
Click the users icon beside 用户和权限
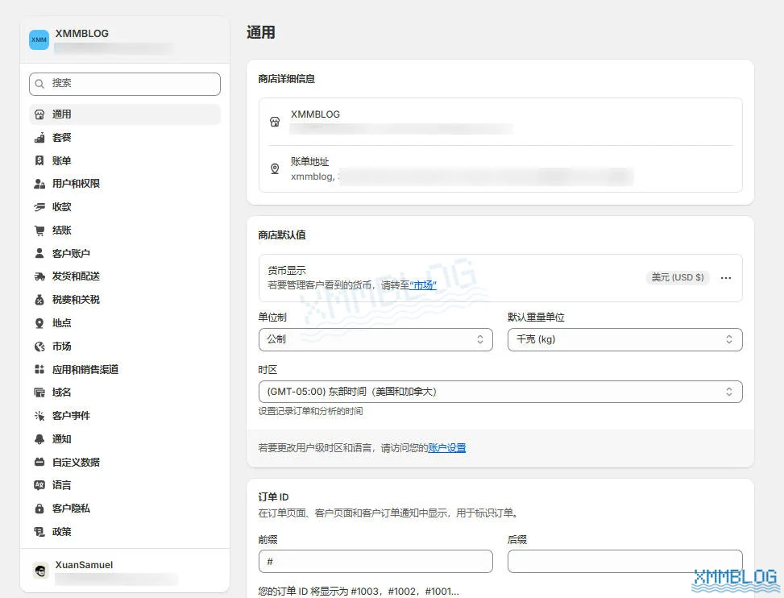pos(39,184)
